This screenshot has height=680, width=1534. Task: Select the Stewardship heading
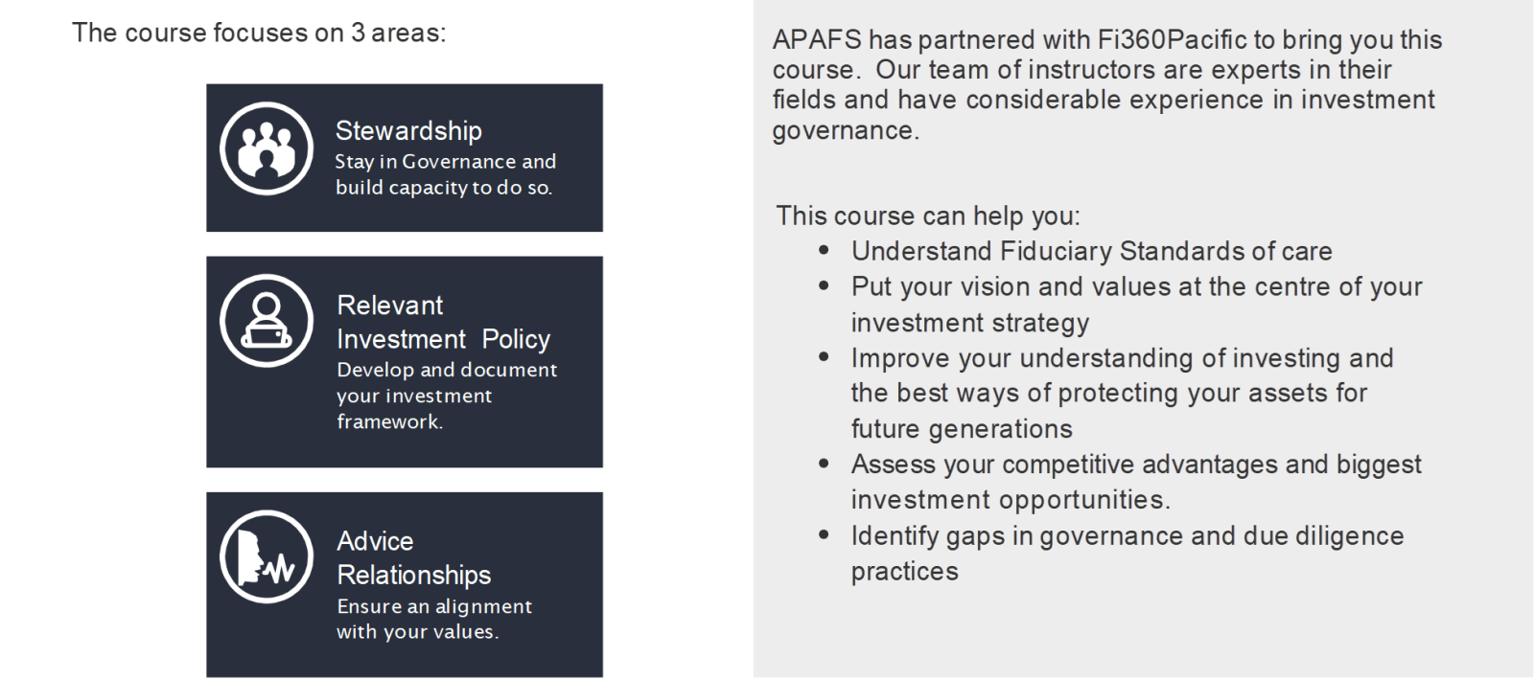408,130
